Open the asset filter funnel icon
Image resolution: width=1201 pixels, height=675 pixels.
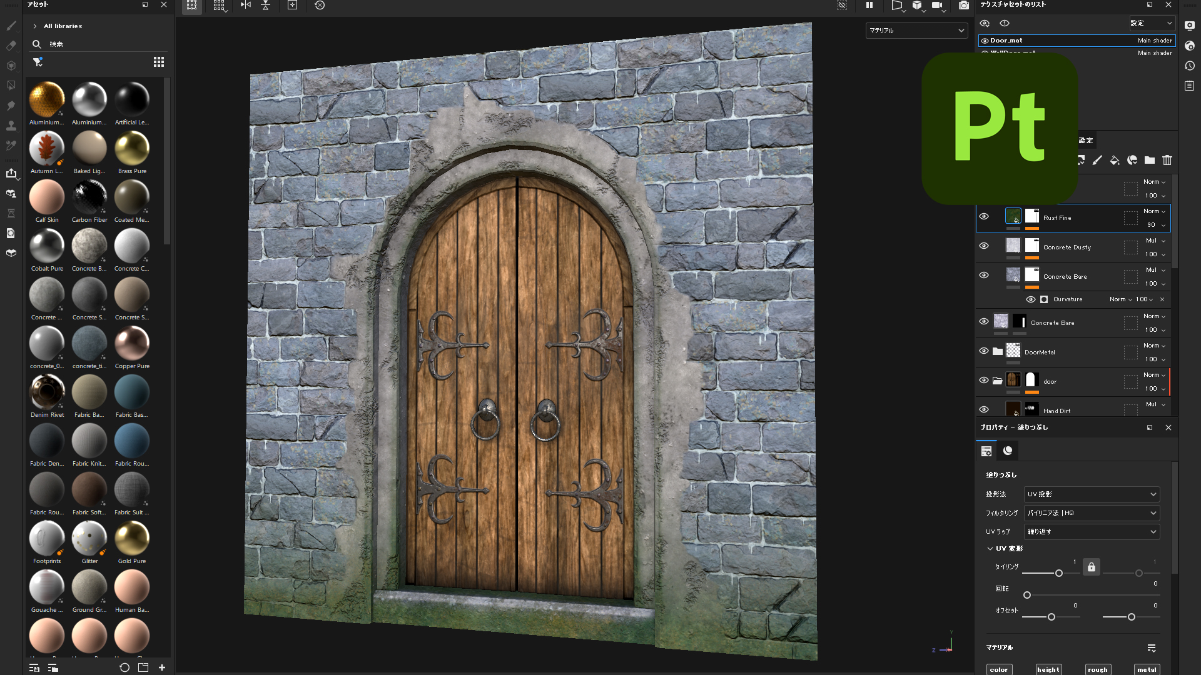[38, 62]
